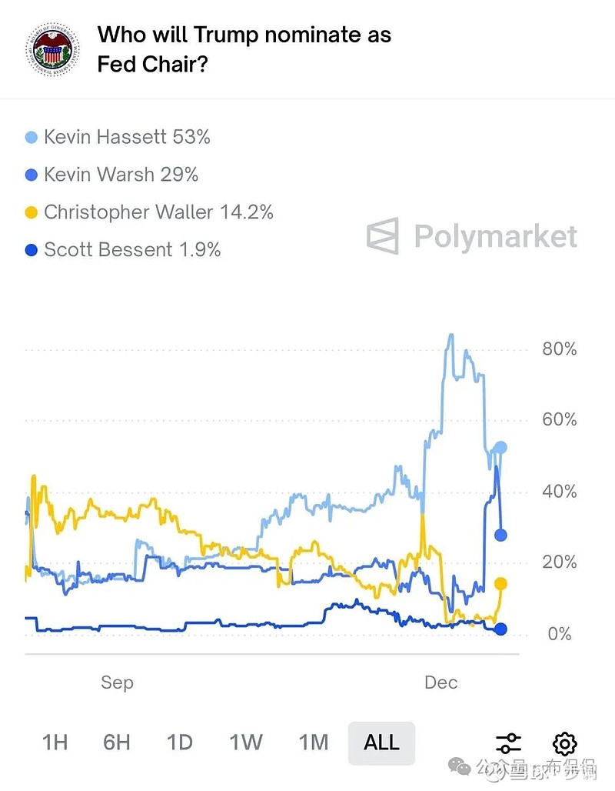Click the market title about Fed Chair
615x791 pixels.
coord(244,48)
